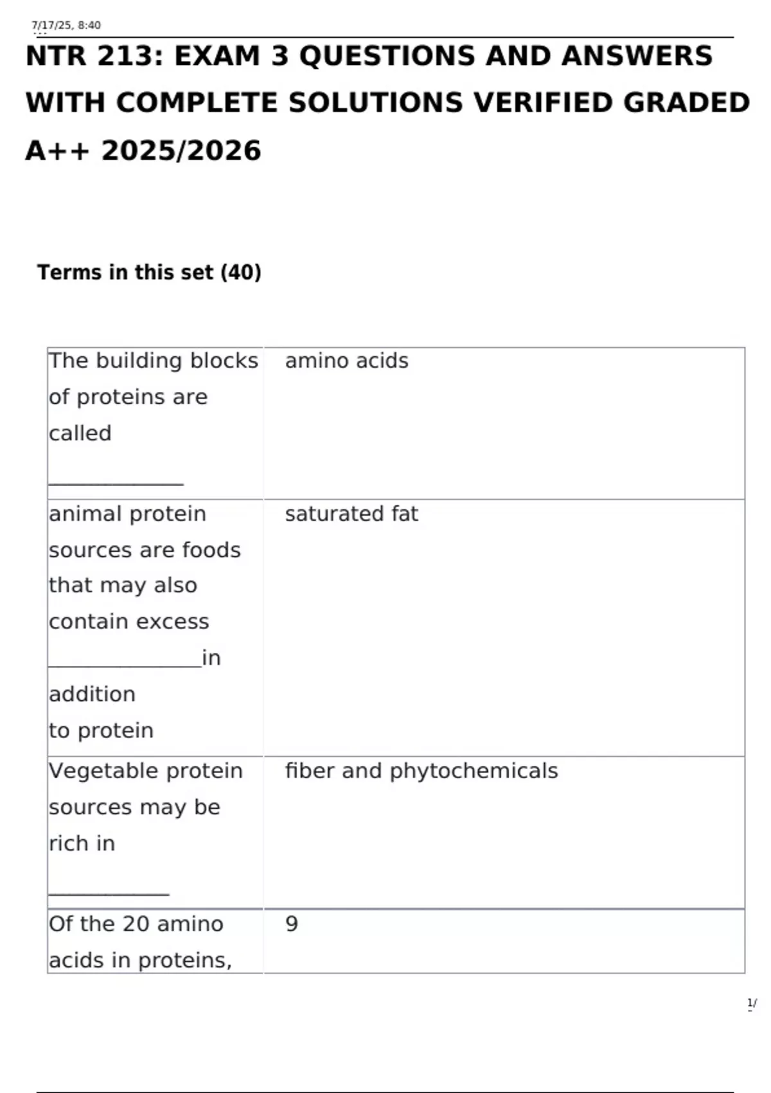Click 'WITH COMPLETE SOLUTIONS VERIFIED GRADED' line

387,103
